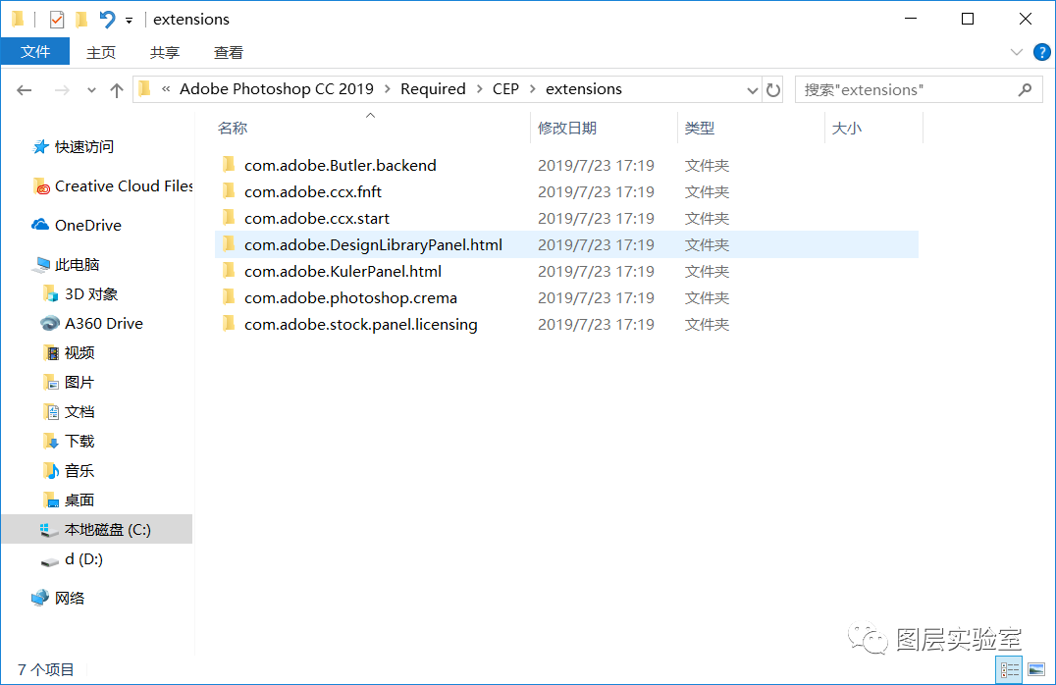Open A360 Drive in sidebar
1056x685 pixels.
(x=104, y=323)
